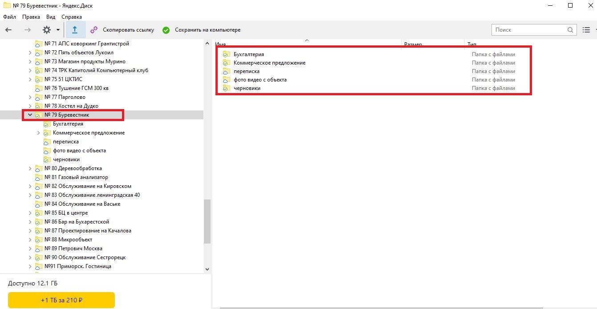The image size is (597, 309).
Task: Open the view mode dropdown arrow
Action: [595, 30]
